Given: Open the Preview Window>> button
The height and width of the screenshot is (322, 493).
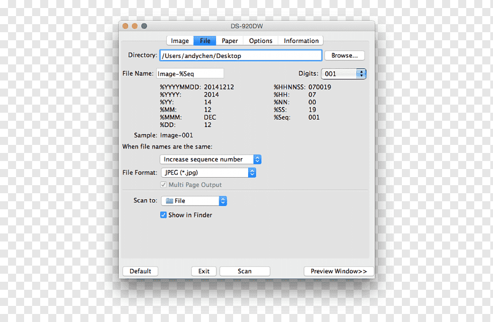Looking at the screenshot, I should click(339, 271).
